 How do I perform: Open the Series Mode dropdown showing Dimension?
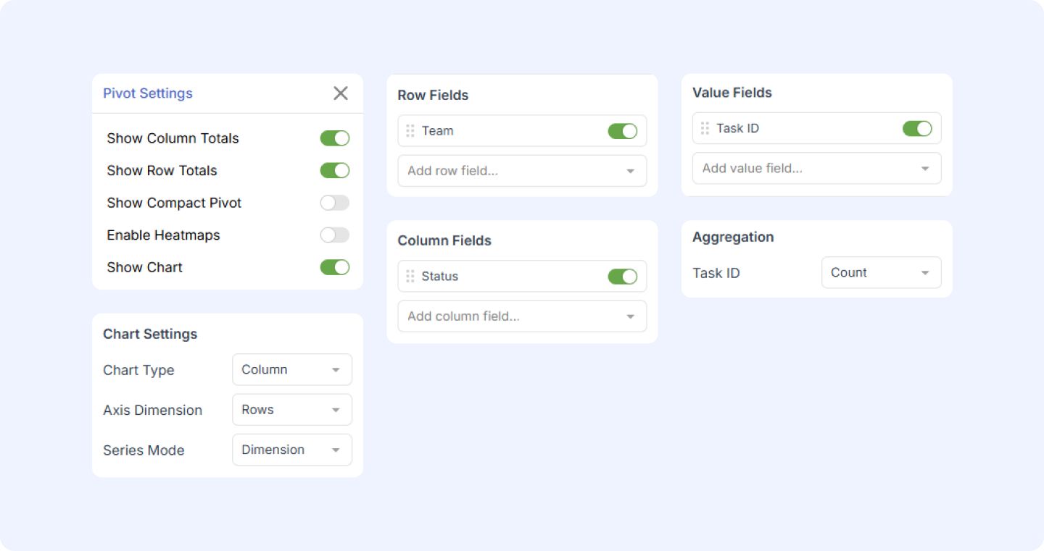(291, 449)
